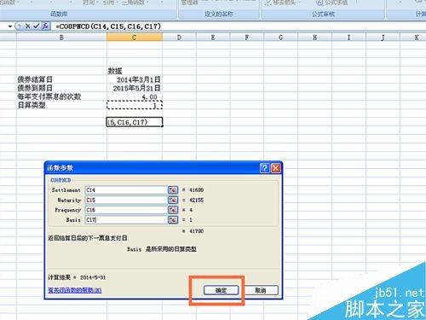Viewport: 426px width, 320px height.
Task: Open the help link for this function
Action: [75, 290]
